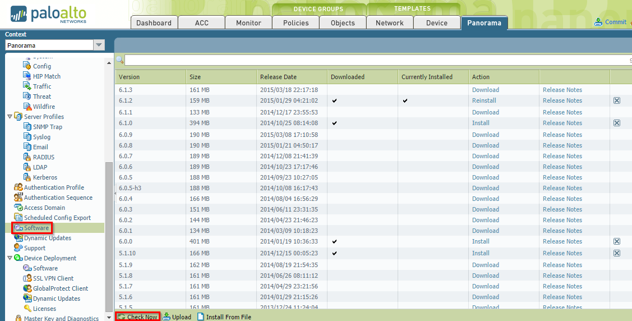Click Check Now for software updates
Screen dimensions: 632x321
tap(138, 317)
